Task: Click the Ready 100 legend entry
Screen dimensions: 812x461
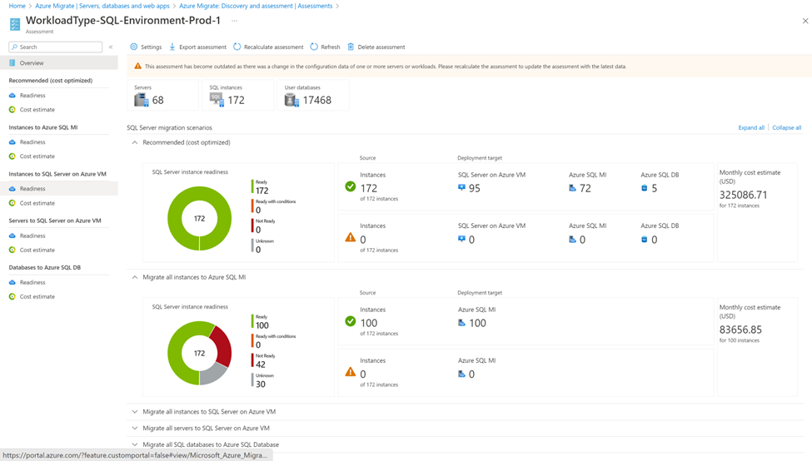Action: pyautogui.click(x=261, y=322)
